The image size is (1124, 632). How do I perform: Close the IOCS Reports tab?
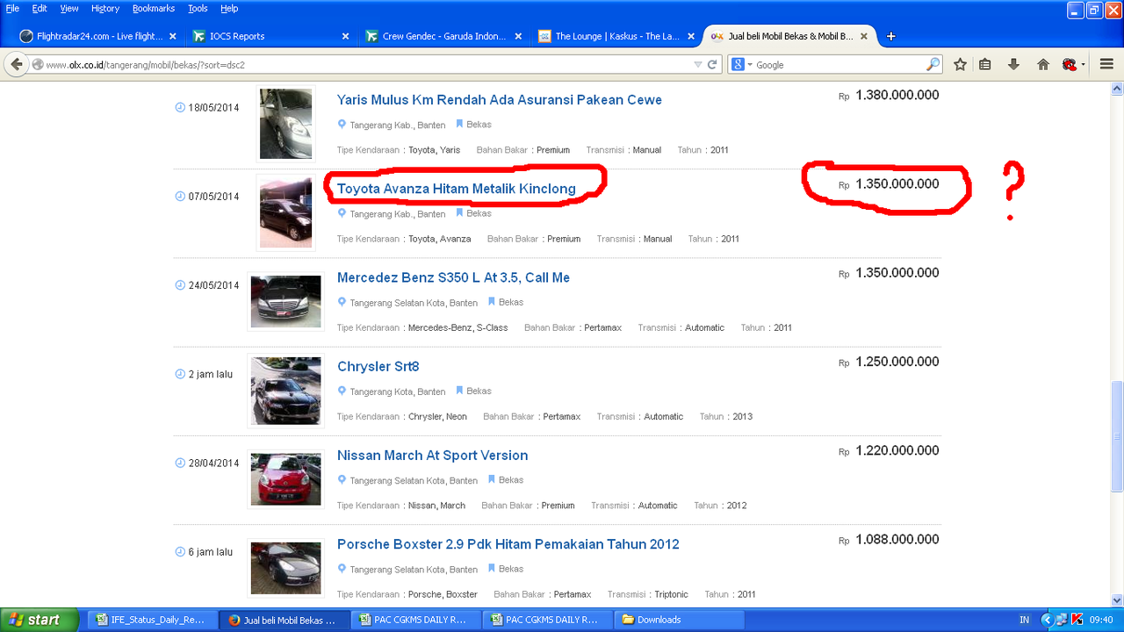click(345, 36)
